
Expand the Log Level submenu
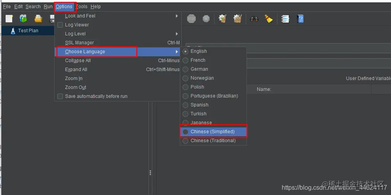pos(117,34)
